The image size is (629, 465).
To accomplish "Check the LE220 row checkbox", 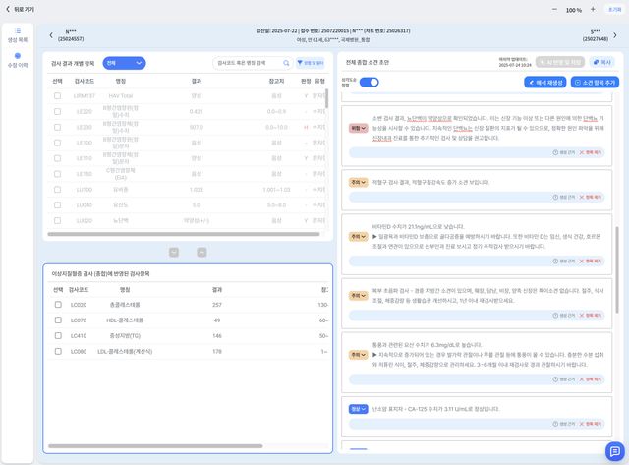I will coord(57,111).
